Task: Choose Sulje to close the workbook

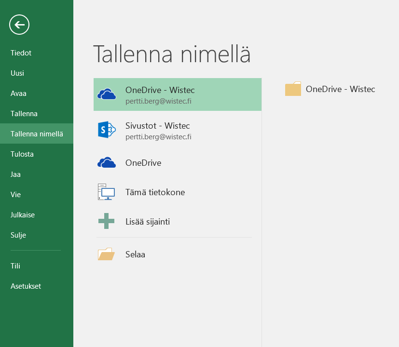Action: click(x=18, y=235)
